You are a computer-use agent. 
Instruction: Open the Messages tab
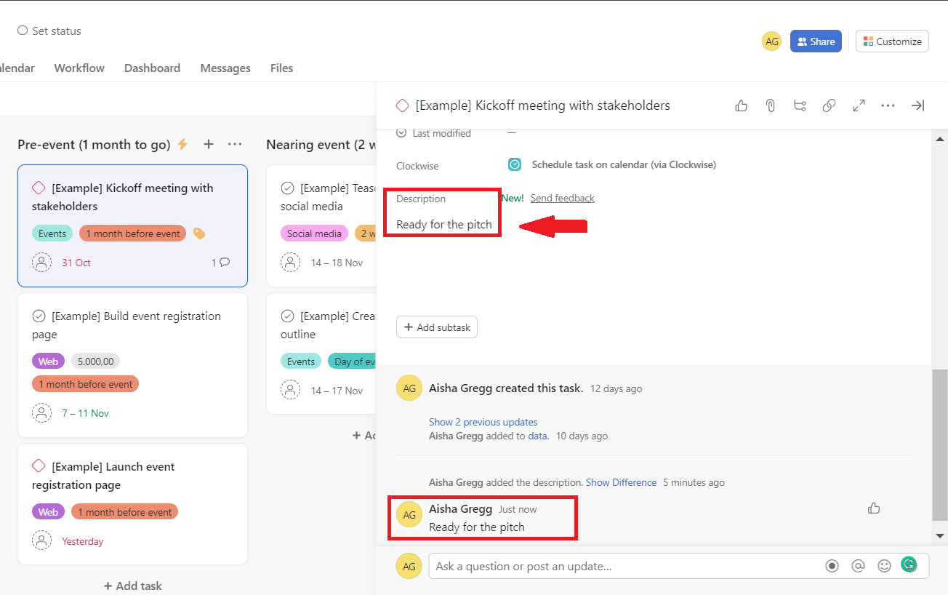coord(225,68)
